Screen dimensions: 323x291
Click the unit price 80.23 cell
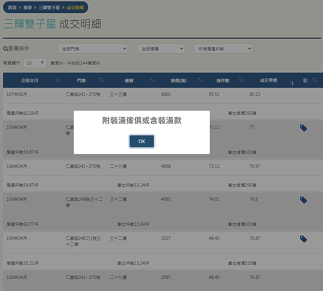pyautogui.click(x=255, y=94)
